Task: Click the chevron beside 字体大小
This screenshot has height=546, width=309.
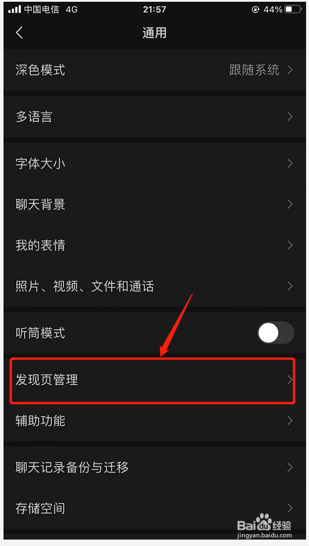Action: pyautogui.click(x=290, y=163)
